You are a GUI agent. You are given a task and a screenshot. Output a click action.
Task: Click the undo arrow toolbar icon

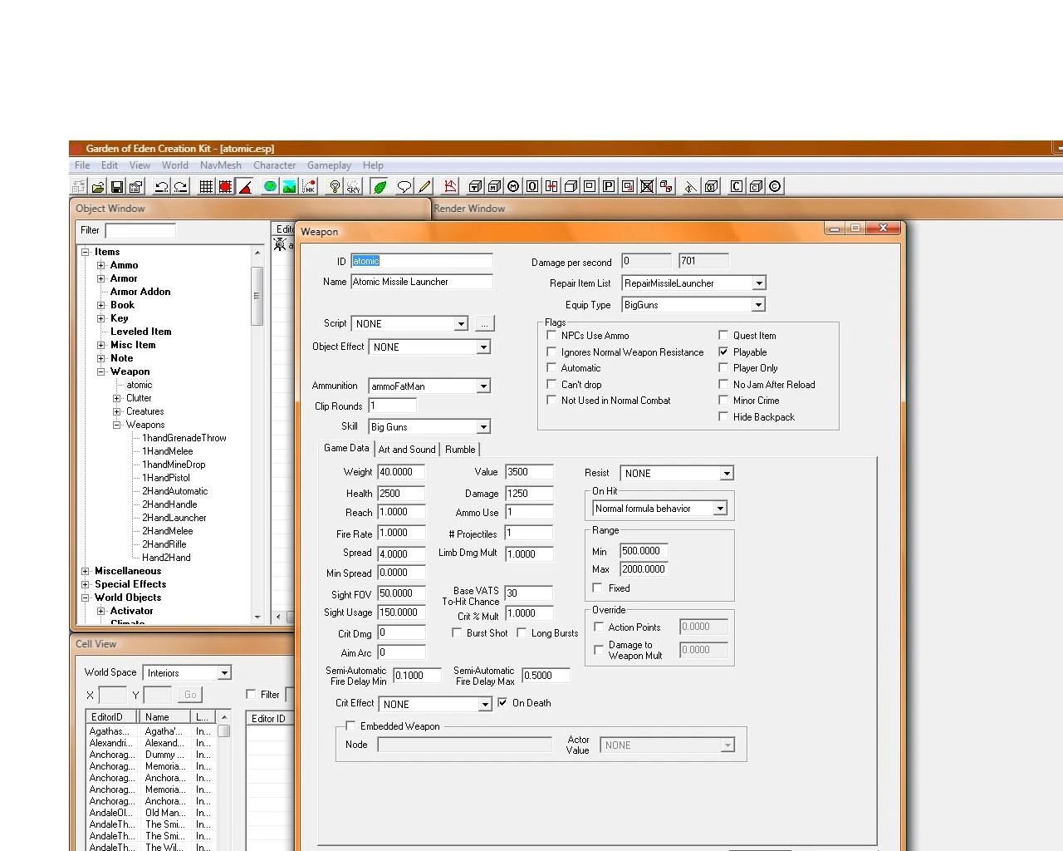162,186
